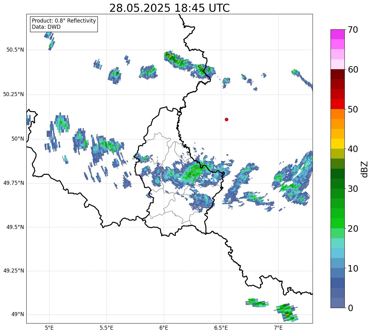The width and height of the screenshot is (372, 334).
Task: Click the 6°E longitude label
Action: pos(164,328)
